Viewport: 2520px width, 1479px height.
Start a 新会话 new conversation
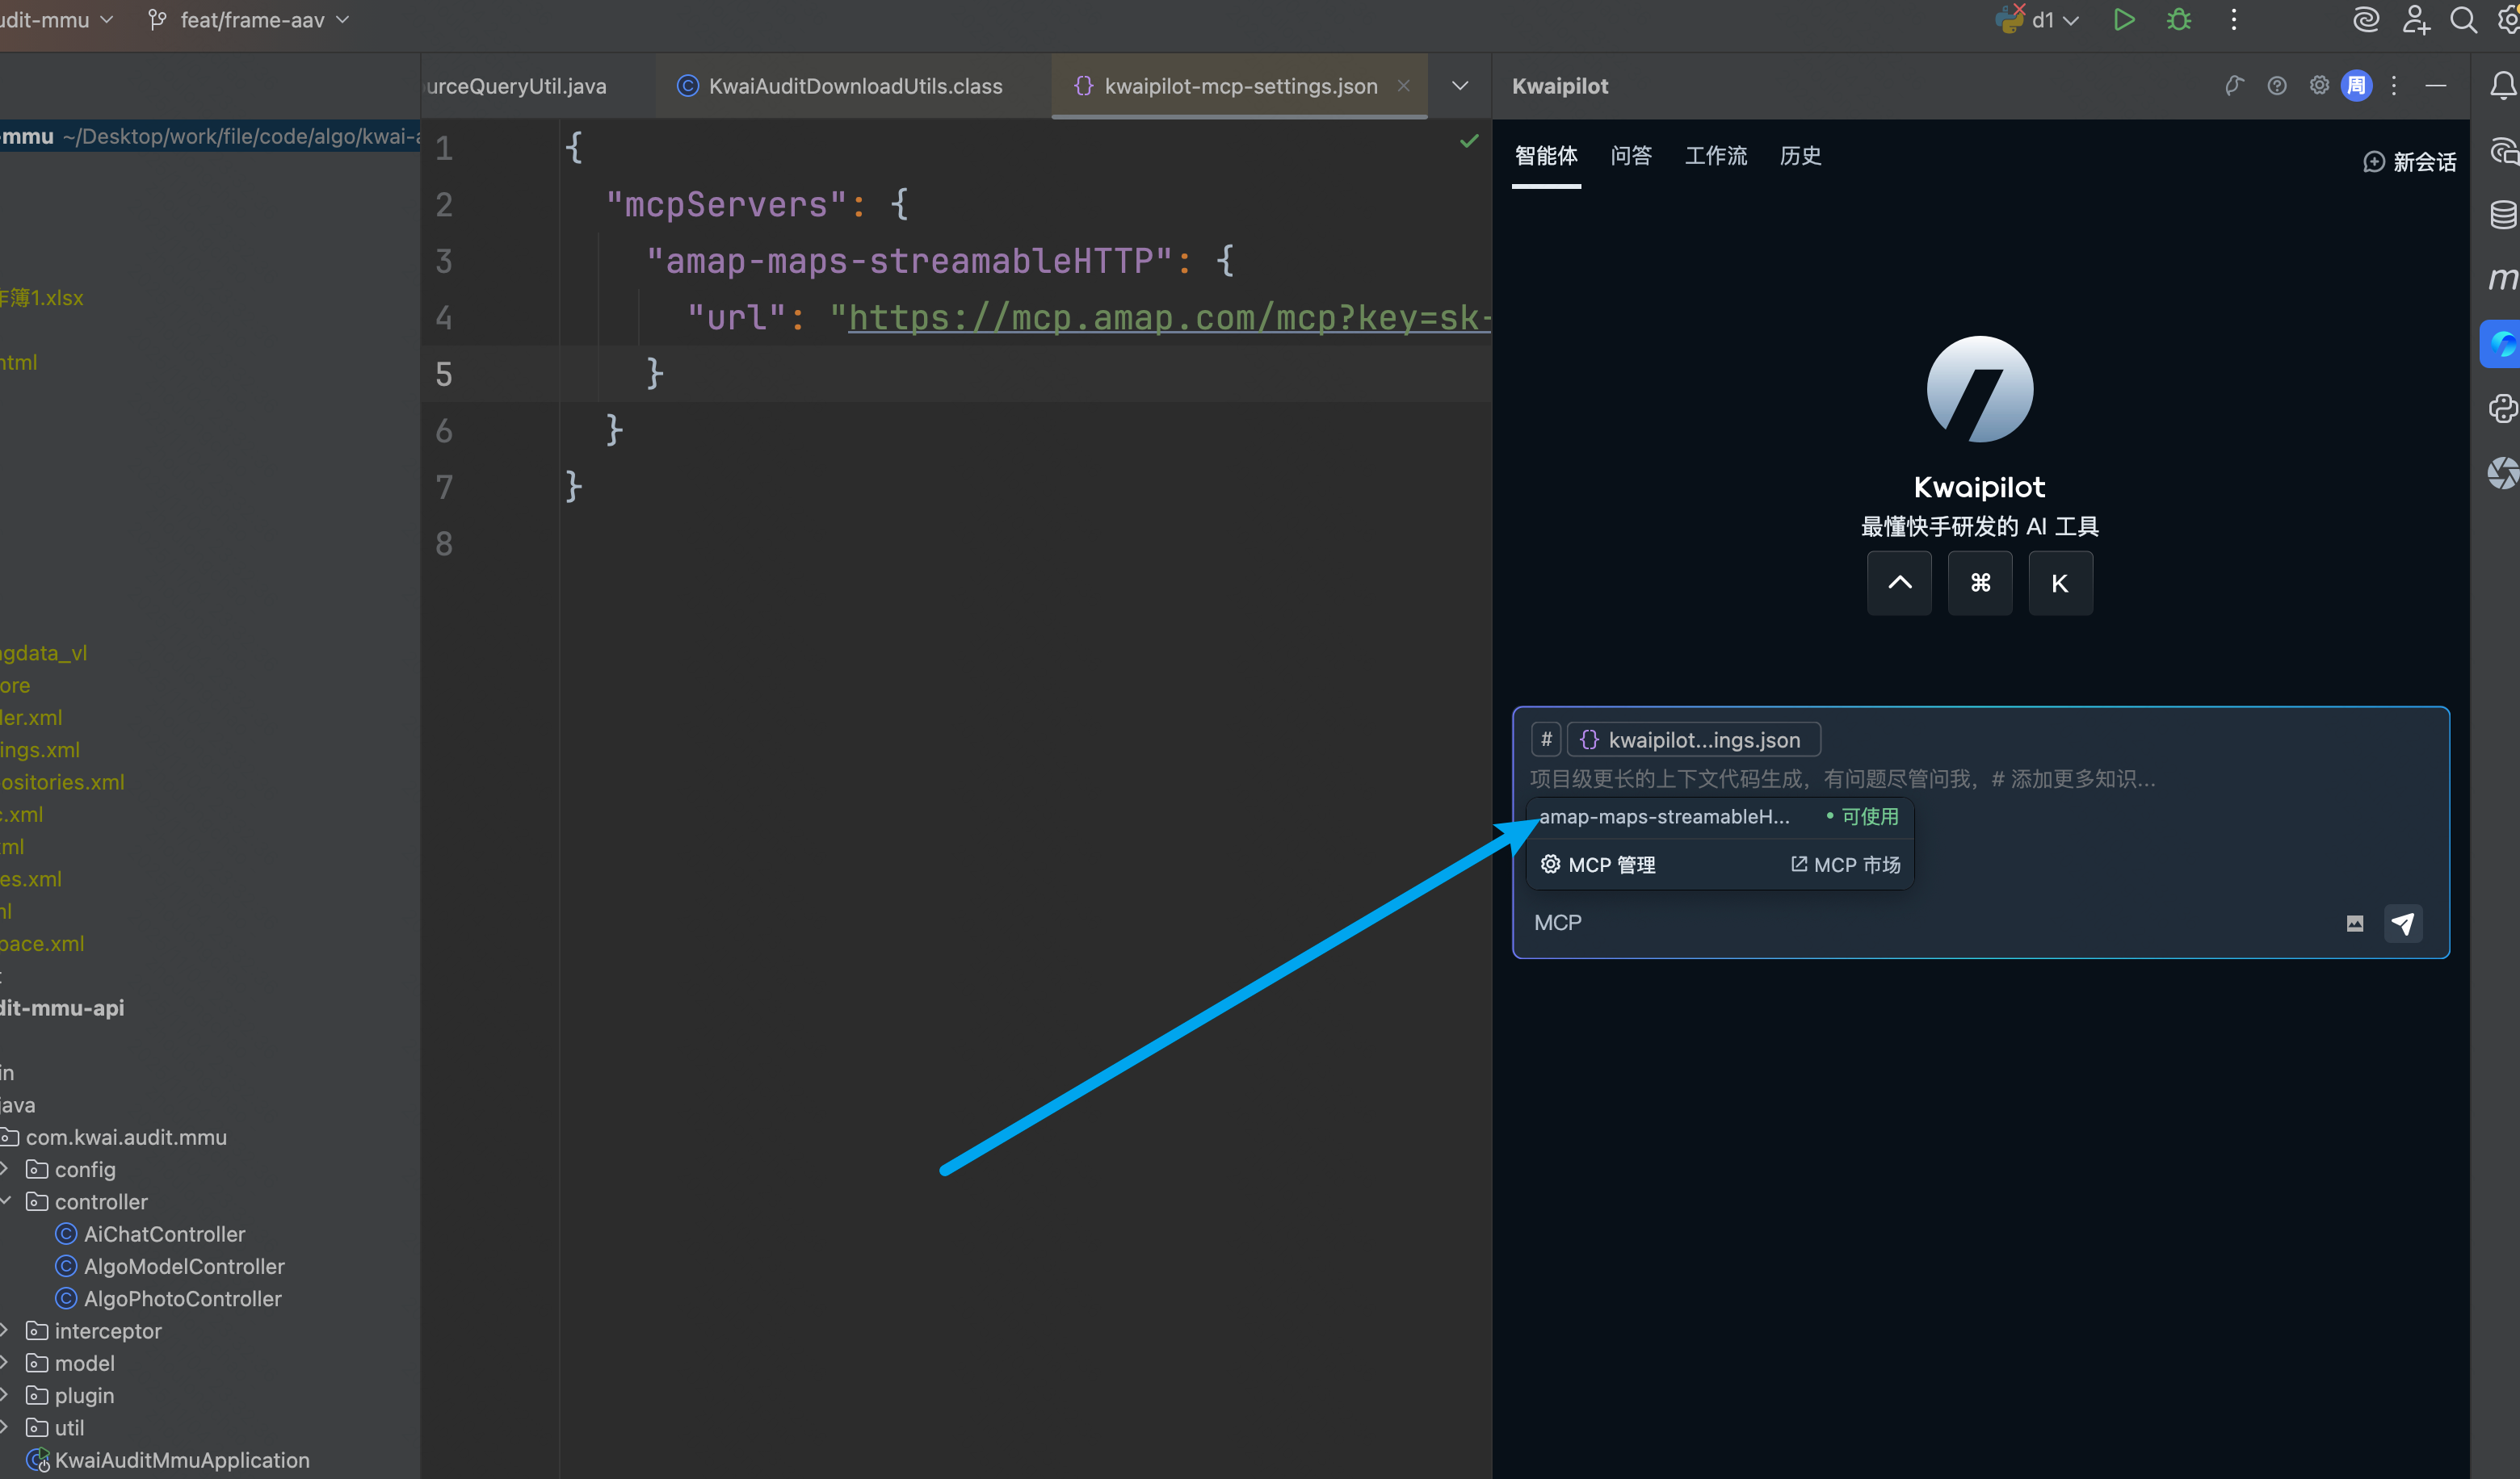click(x=2410, y=162)
